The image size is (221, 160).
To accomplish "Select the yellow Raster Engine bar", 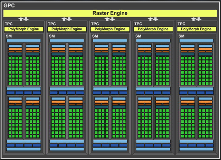I will point(110,13).
